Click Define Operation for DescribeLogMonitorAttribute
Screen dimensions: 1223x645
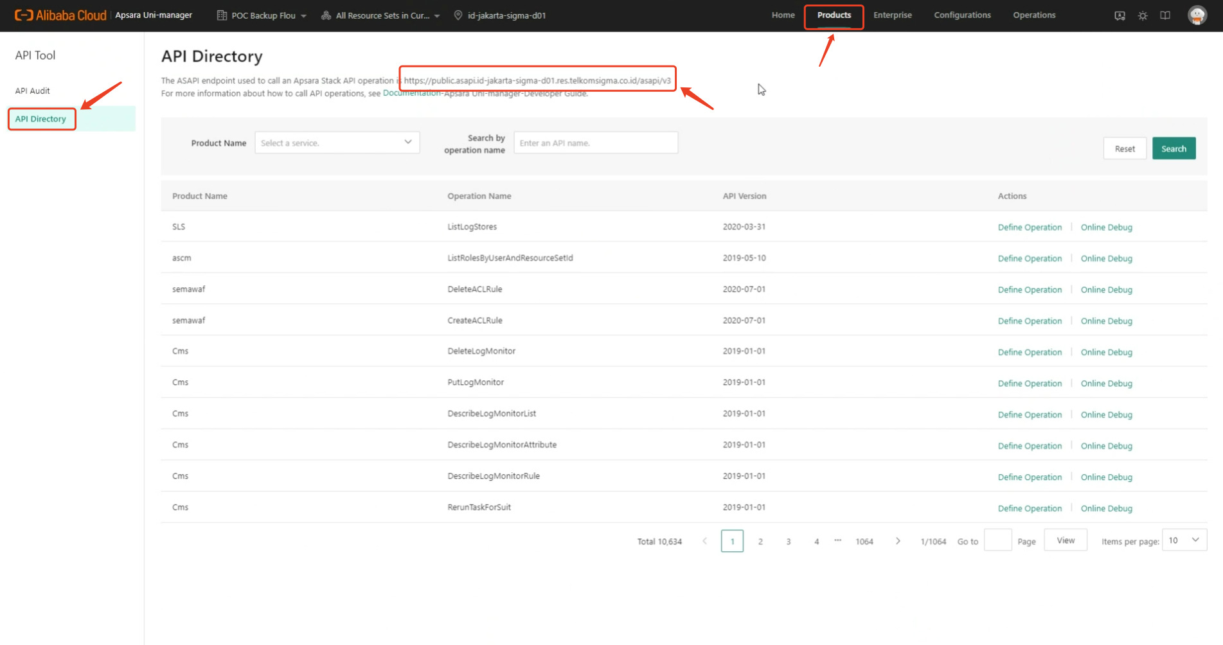coord(1030,446)
